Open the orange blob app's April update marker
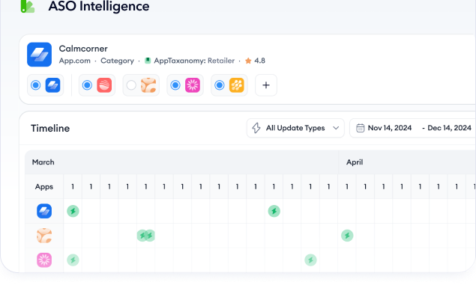Image resolution: width=476 pixels, height=285 pixels. tap(347, 236)
